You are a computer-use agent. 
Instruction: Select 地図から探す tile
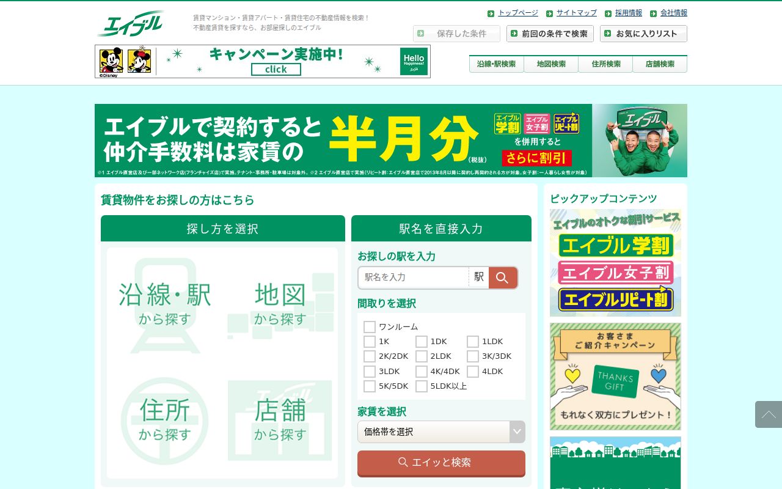point(280,304)
